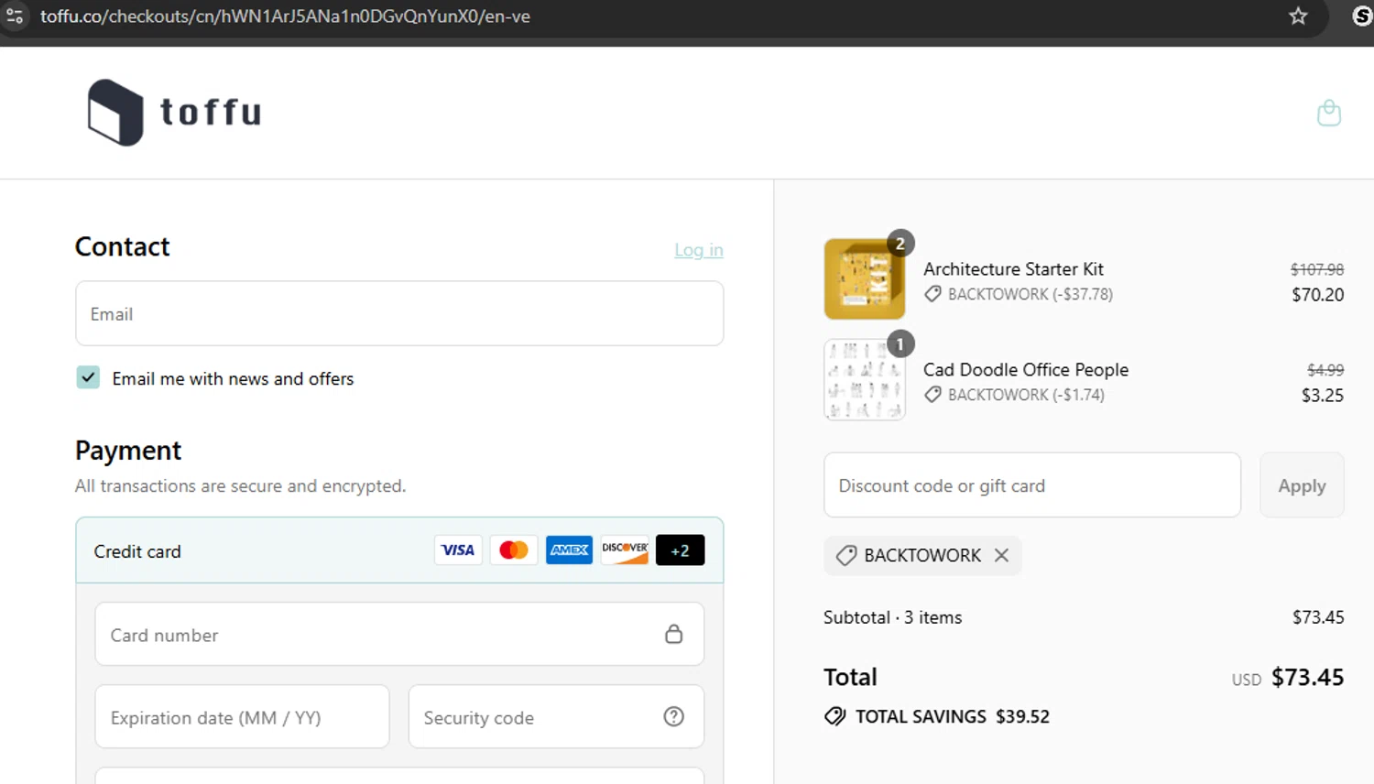Click the Contact heading

(x=123, y=246)
